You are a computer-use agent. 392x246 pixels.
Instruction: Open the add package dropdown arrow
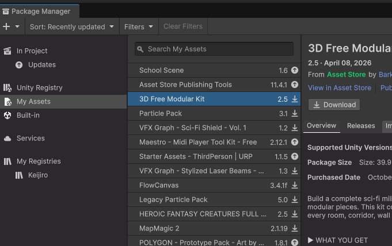tap(17, 26)
